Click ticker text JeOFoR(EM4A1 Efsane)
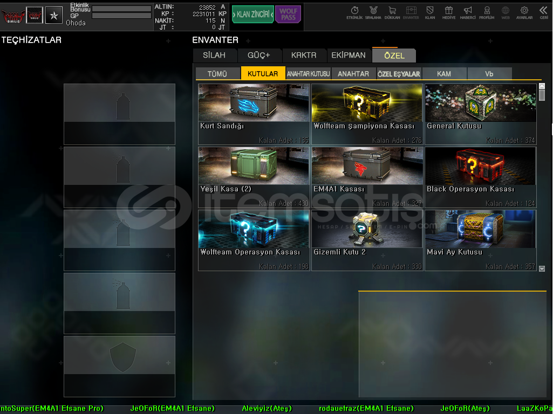Image resolution: width=553 pixels, height=414 pixels. pos(173,409)
